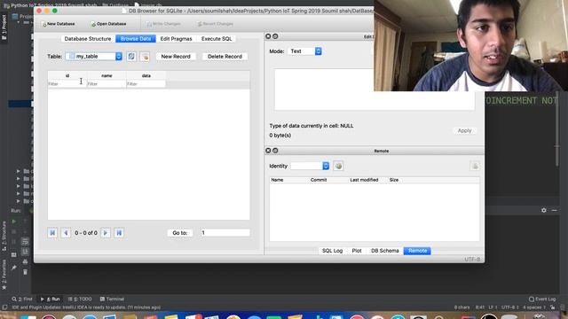Viewport: 568px width, 319px height.
Task: Click the Revert Changes toolbar button
Action: click(x=215, y=24)
